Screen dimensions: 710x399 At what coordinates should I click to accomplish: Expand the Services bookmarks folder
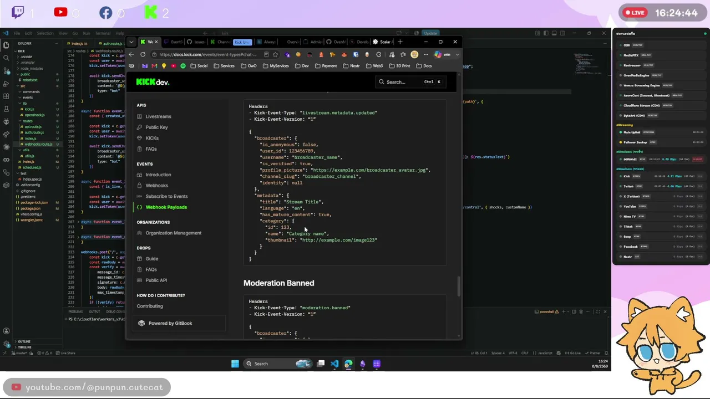click(x=224, y=66)
